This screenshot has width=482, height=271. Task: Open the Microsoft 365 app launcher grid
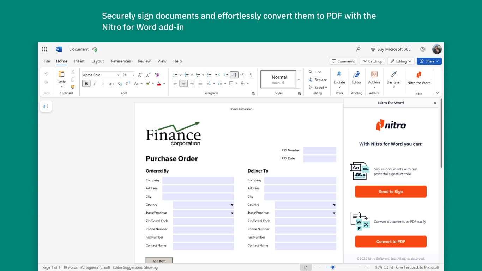[44, 49]
